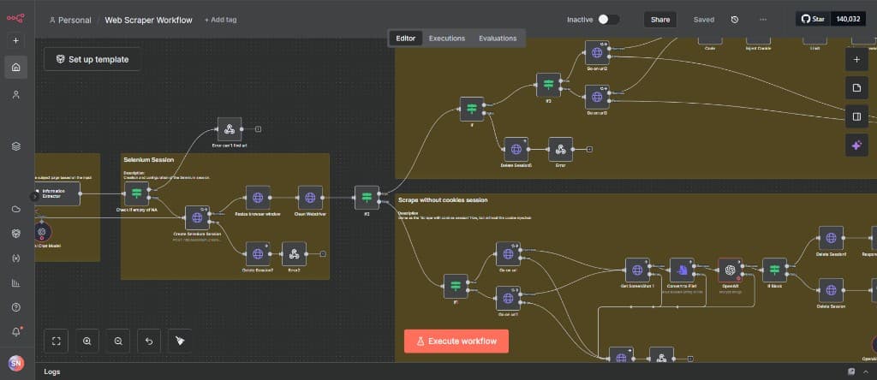Click the fit-to-view canvas button
Image resolution: width=877 pixels, height=380 pixels.
click(x=56, y=341)
